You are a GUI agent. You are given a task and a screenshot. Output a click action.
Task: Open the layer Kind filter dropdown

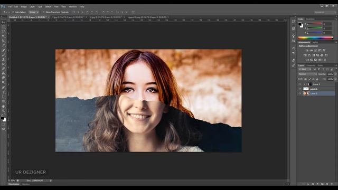(305, 69)
